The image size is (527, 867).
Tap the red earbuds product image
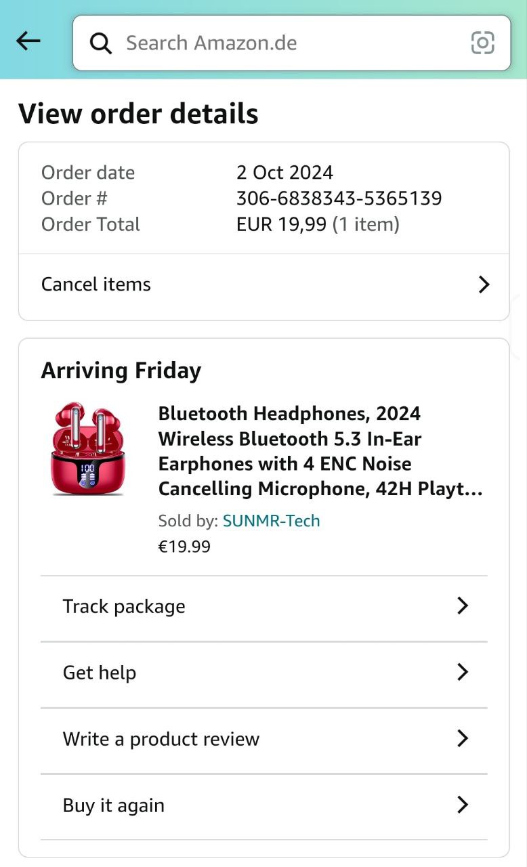pos(87,449)
